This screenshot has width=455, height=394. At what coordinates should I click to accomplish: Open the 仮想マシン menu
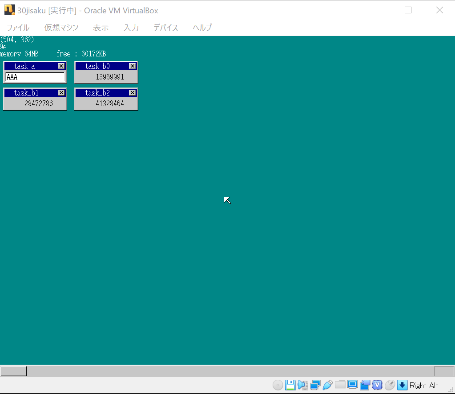[x=61, y=28]
